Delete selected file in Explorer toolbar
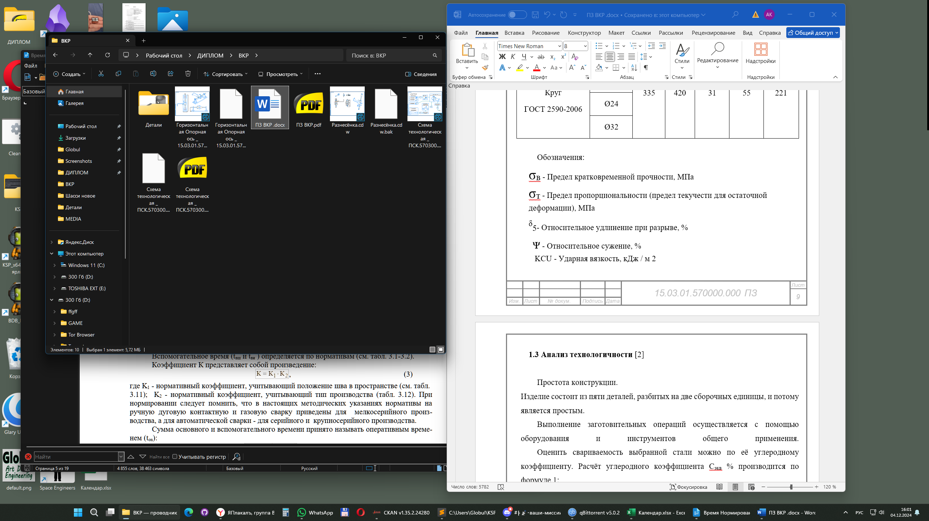The width and height of the screenshot is (929, 521). (x=188, y=74)
